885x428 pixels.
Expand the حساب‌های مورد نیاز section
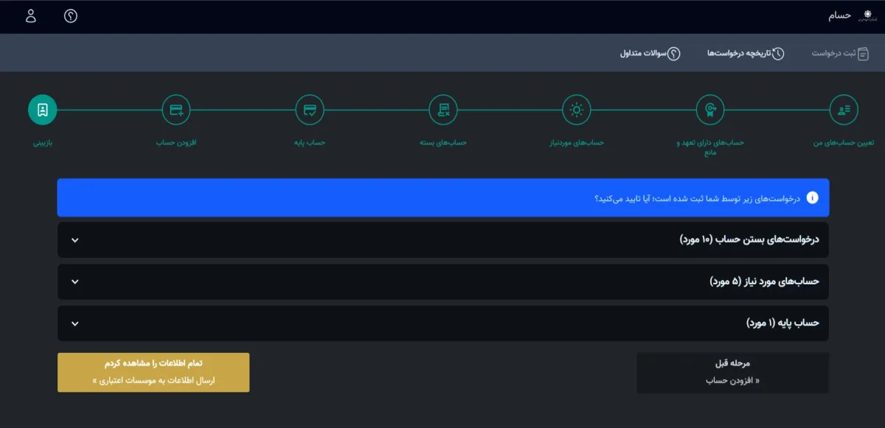443,281
